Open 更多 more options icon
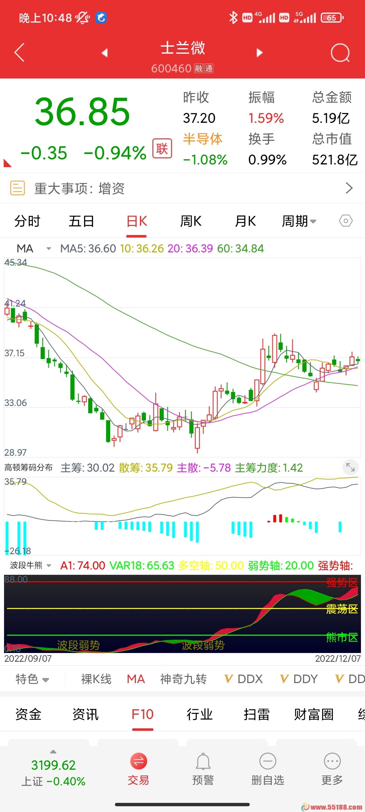 pos(332,762)
